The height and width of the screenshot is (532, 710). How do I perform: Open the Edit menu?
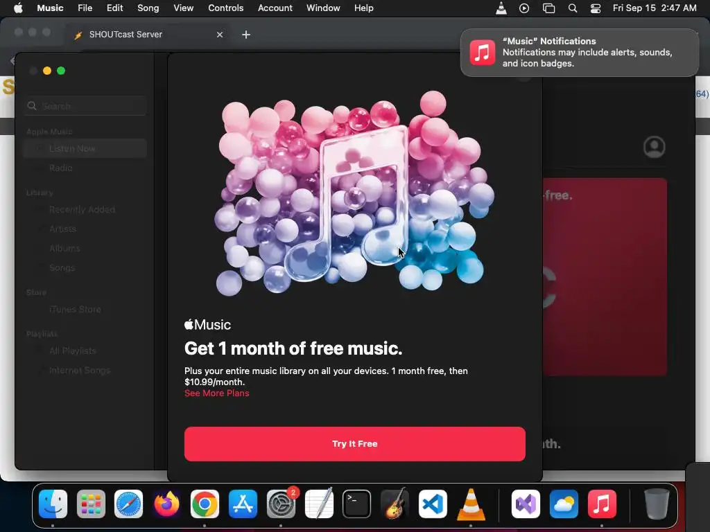click(x=114, y=8)
